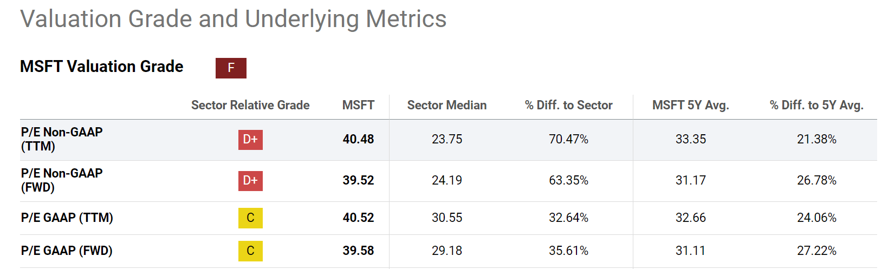Select the P/E GAAP (FWD) row label
This screenshot has width=888, height=269.
point(67,251)
